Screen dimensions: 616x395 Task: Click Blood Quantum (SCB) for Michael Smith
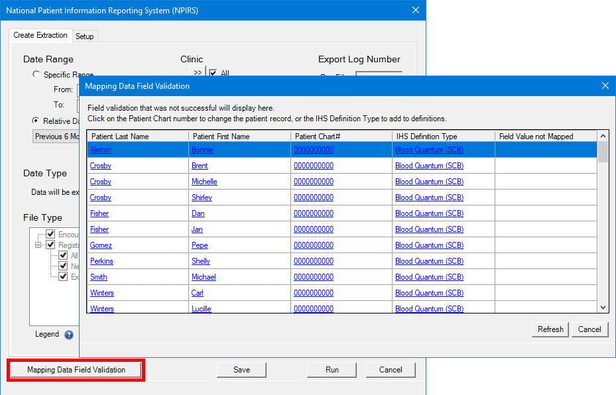[429, 277]
